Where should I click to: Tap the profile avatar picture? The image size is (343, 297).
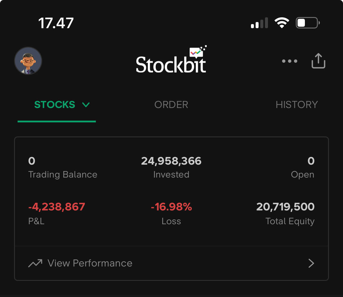coord(28,61)
